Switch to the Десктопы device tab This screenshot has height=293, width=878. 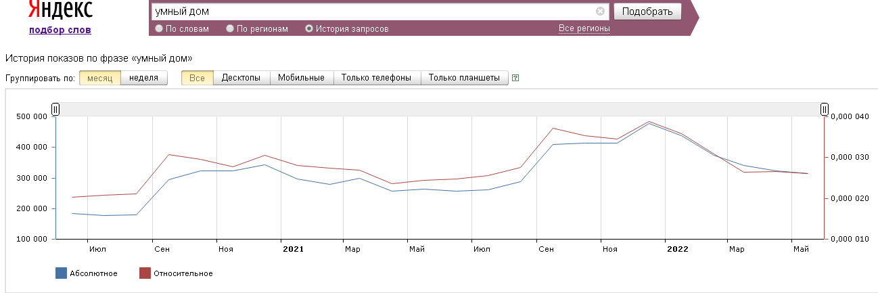click(x=241, y=78)
